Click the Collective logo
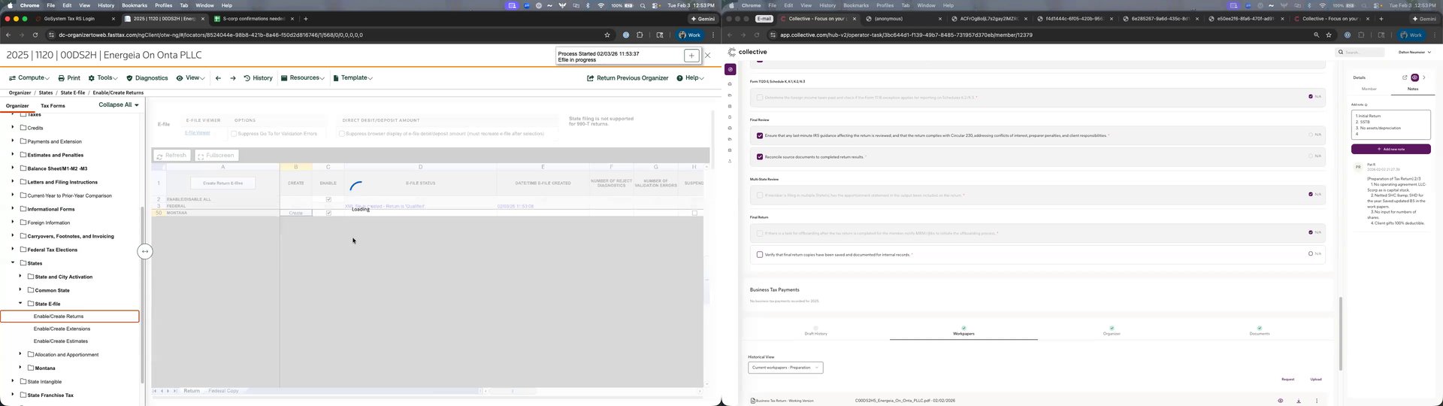Viewport: 1443px width, 406px height. coord(748,52)
